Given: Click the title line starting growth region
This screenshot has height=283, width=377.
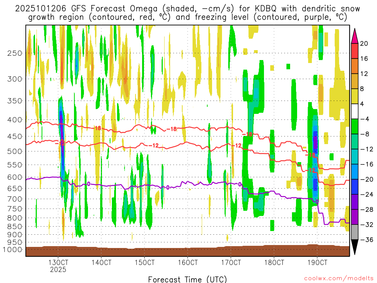Looking at the screenshot, I should [187, 17].
